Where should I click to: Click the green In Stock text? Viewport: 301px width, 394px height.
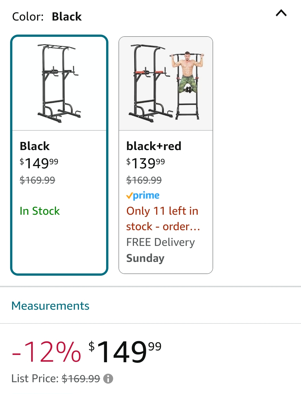[x=40, y=211]
